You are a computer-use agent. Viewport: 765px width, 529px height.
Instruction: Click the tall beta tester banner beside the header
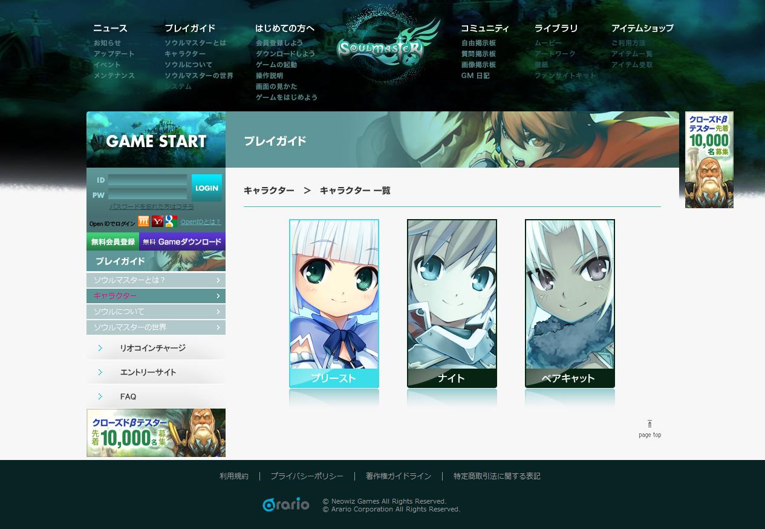click(709, 160)
